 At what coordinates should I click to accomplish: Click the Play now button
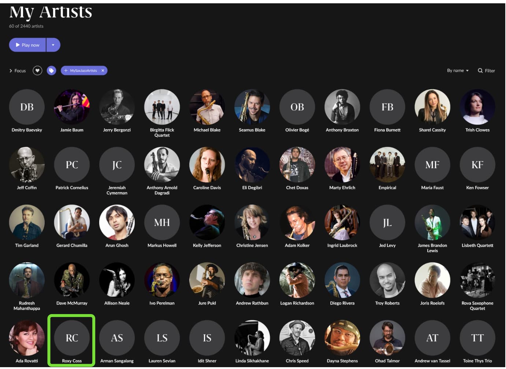pyautogui.click(x=27, y=45)
